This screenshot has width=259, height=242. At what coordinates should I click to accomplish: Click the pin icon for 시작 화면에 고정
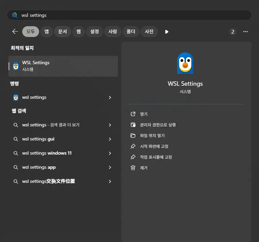[133, 146]
